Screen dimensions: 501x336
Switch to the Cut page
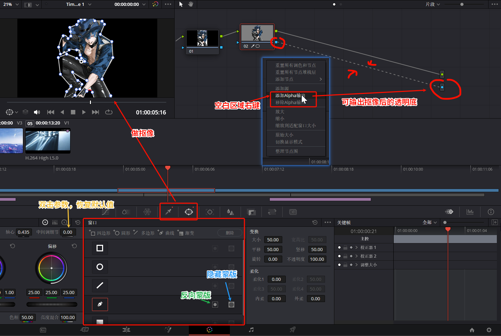click(x=84, y=329)
